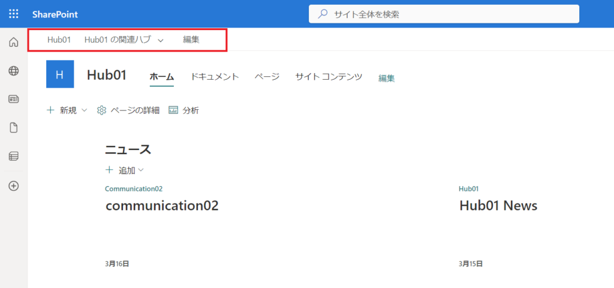This screenshot has height=288, width=614.
Task: Open My lists icon in sidebar
Action: pyautogui.click(x=14, y=157)
